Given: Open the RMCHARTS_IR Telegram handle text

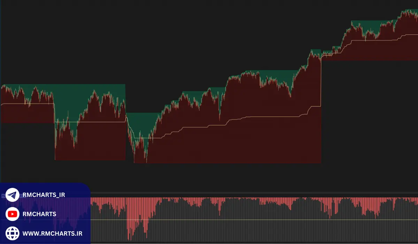Looking at the screenshot, I should pyautogui.click(x=44, y=195).
